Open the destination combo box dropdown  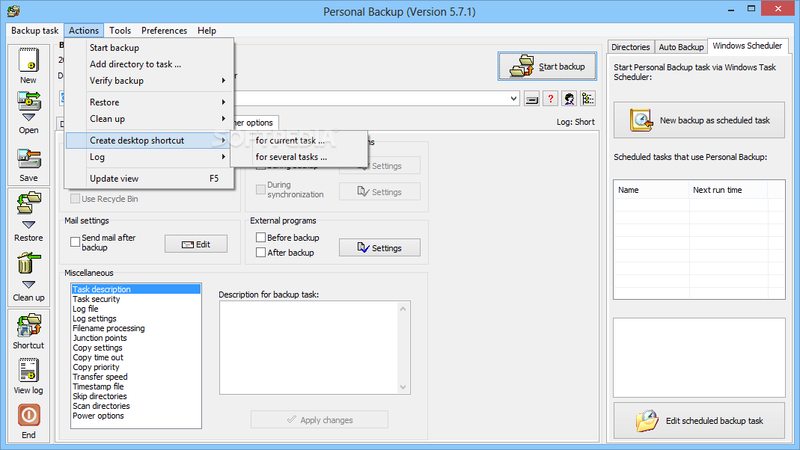click(513, 99)
